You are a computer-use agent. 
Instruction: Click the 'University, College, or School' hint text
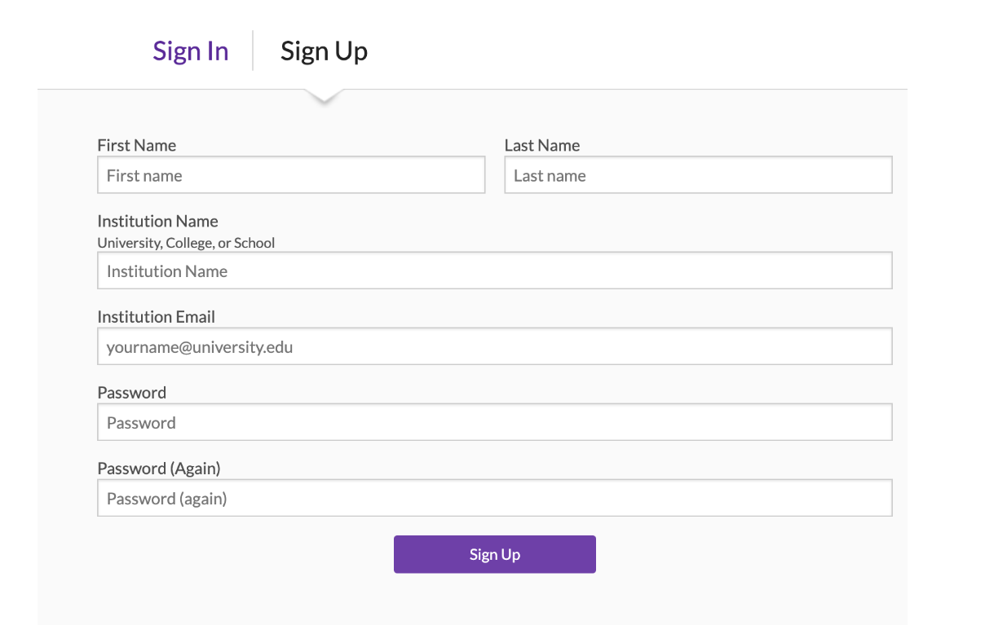[x=186, y=243]
